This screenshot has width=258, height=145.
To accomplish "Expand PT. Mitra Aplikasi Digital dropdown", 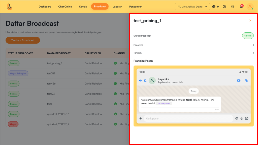I will (x=192, y=7).
